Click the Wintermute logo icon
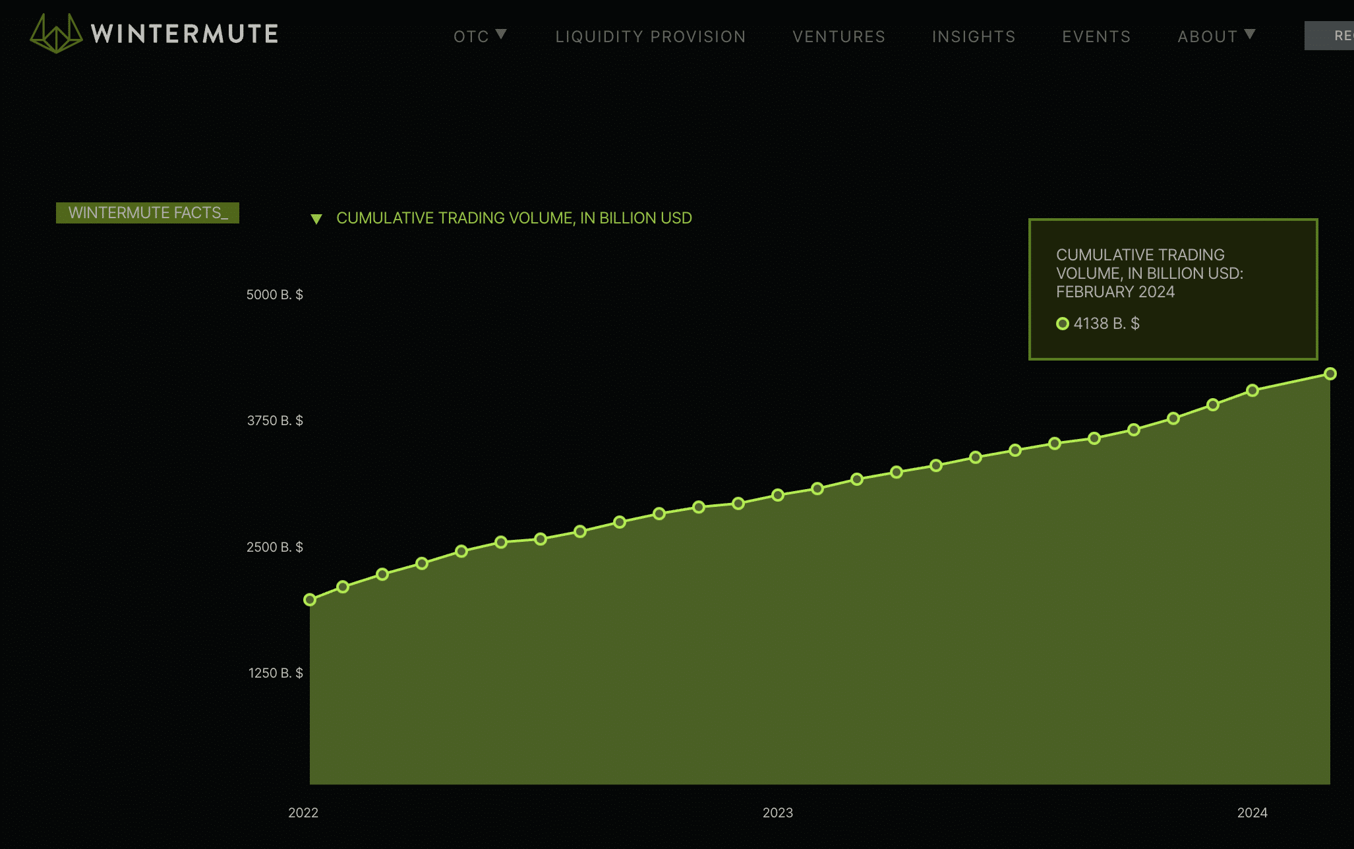Screen dimensions: 1354x849 point(56,33)
